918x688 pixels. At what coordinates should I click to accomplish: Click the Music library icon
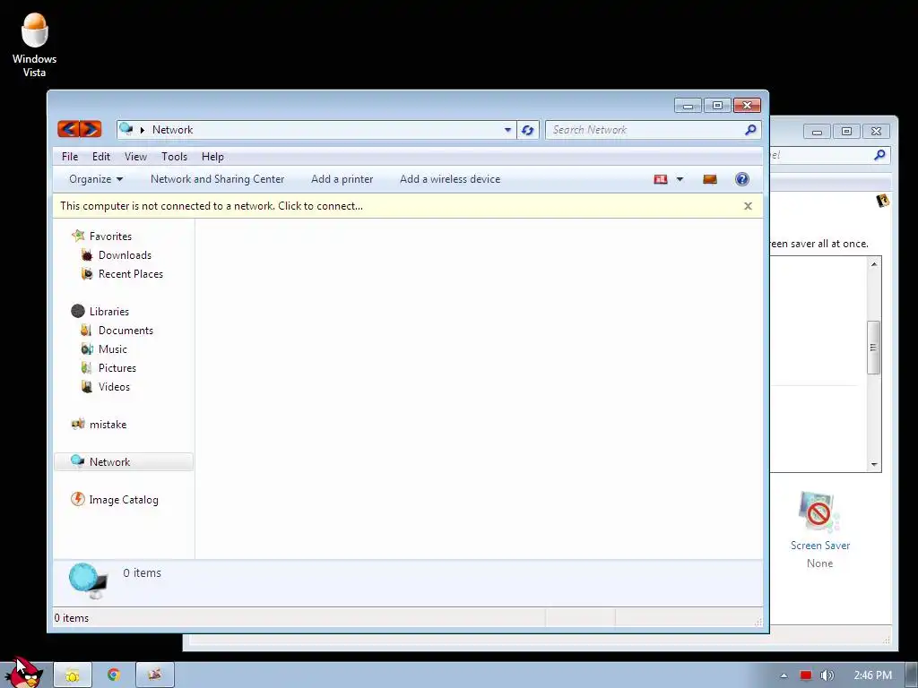(x=87, y=349)
